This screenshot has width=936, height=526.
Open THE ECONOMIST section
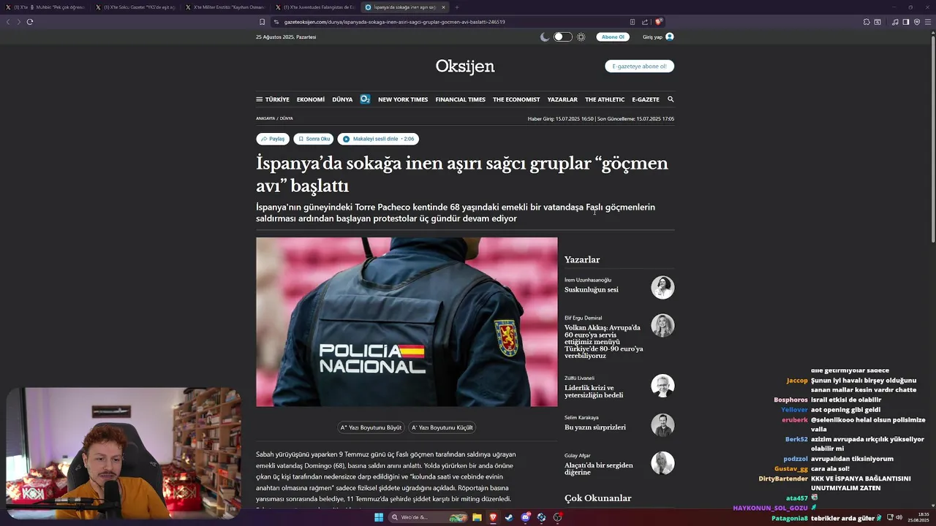tap(516, 99)
